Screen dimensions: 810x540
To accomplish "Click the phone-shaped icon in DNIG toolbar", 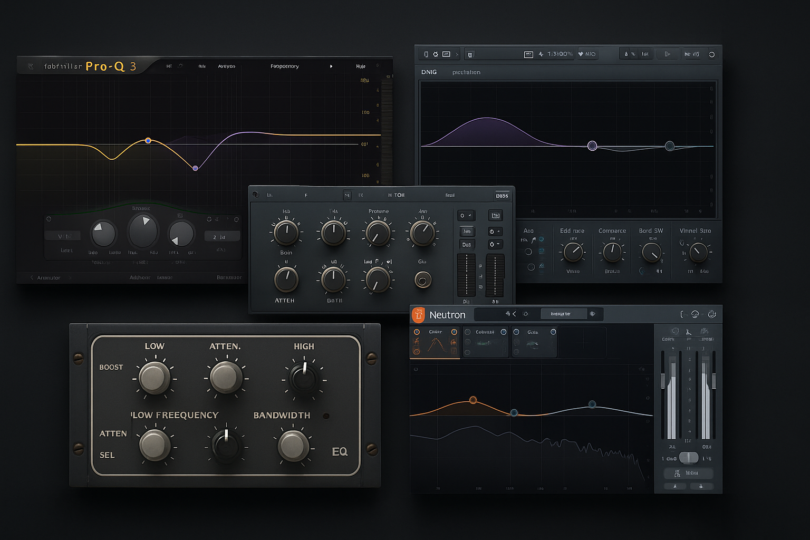I will [x=426, y=54].
